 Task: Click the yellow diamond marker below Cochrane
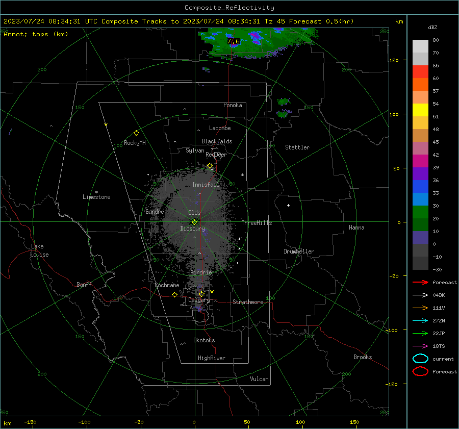[x=175, y=294]
